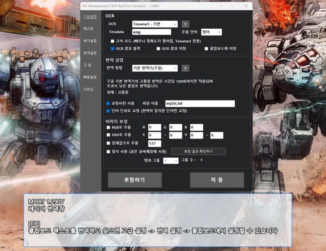Enable 클립보드에 저장 checkbox
Image resolution: width=326 pixels, height=251 pixels.
pos(206,48)
